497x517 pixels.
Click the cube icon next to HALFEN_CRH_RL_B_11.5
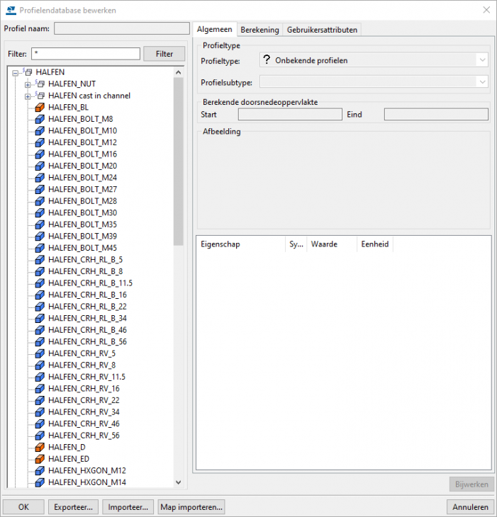[40, 283]
